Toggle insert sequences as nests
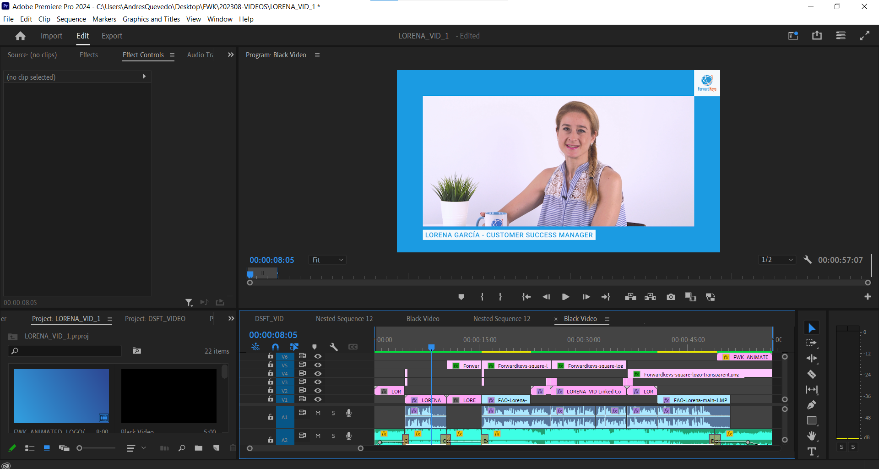The height and width of the screenshot is (469, 879). pos(255,347)
